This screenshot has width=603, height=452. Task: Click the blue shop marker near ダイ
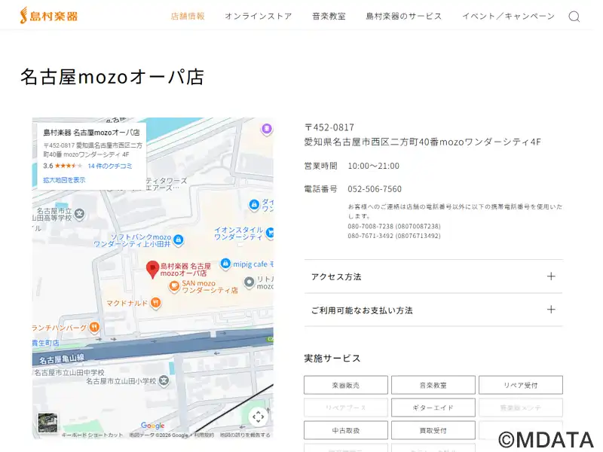pos(254,204)
